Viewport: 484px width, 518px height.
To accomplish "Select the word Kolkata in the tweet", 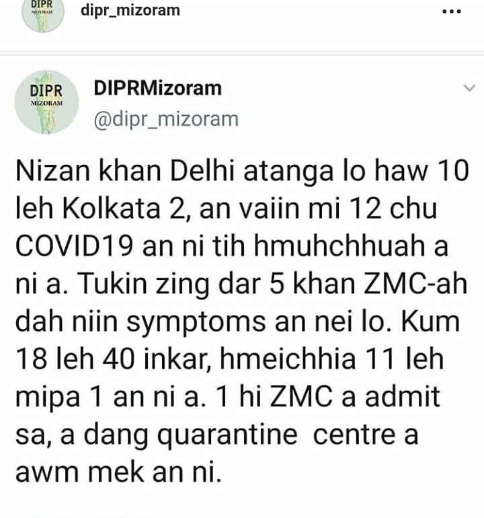I will click(112, 209).
